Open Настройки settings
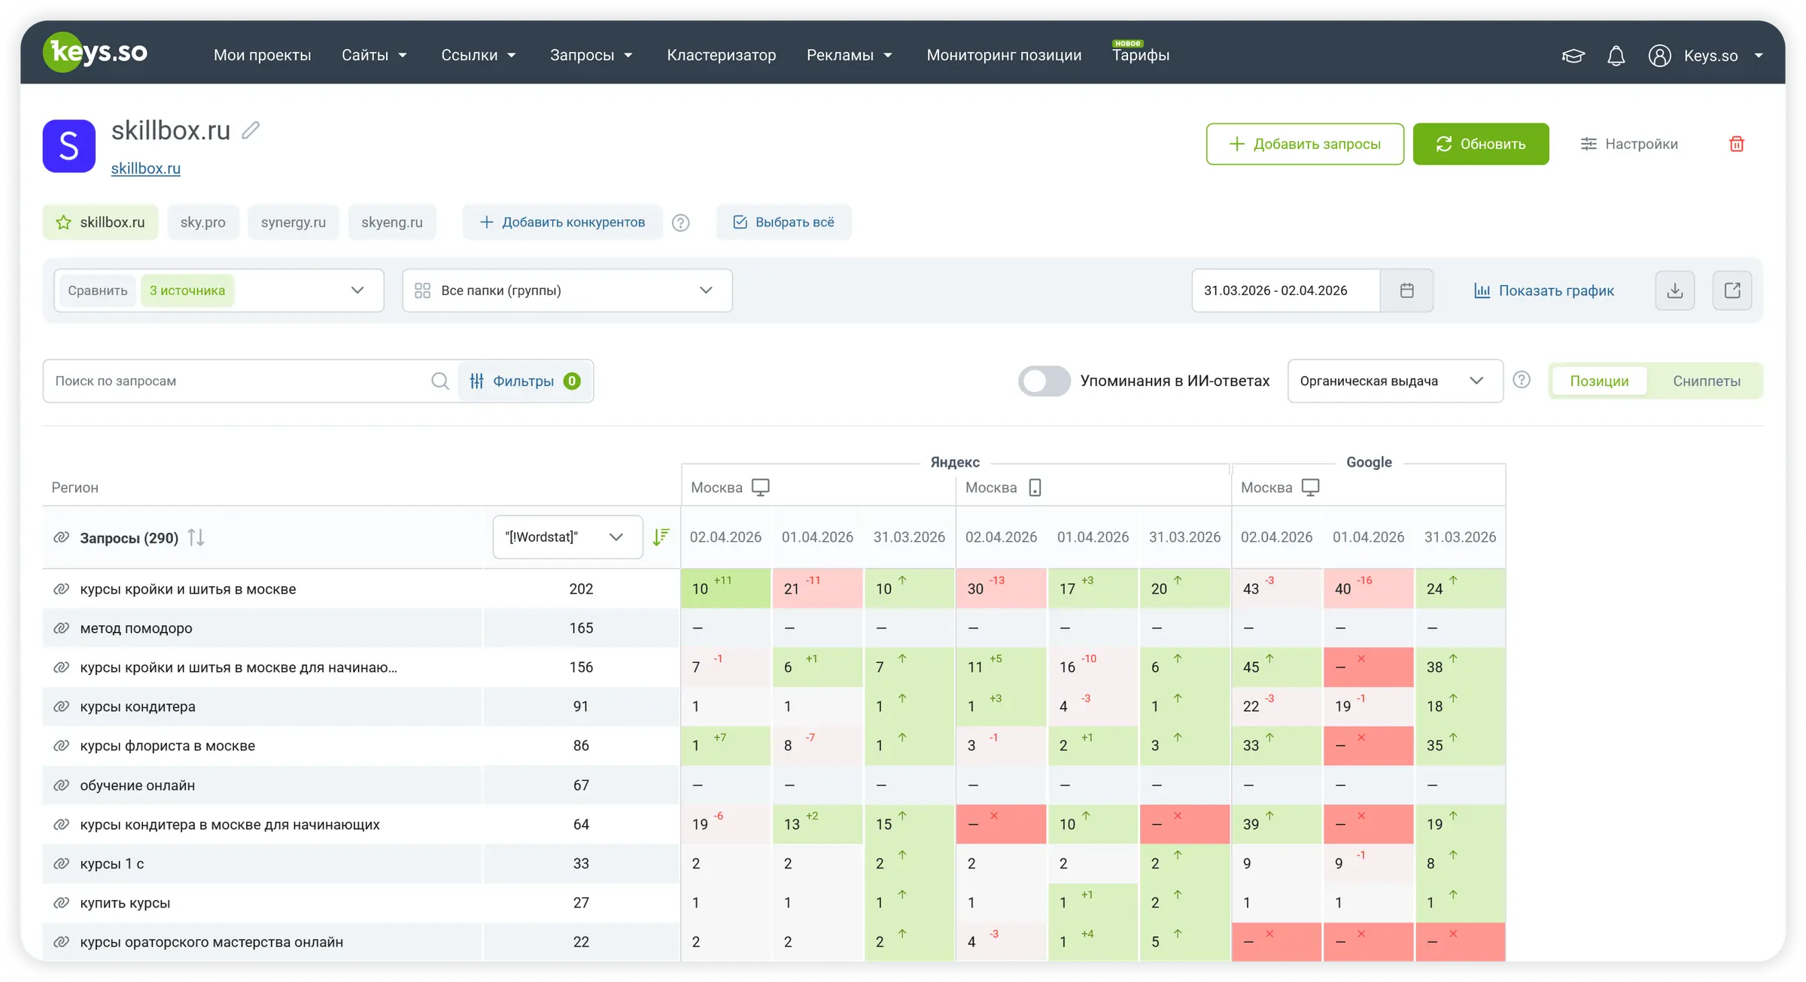 click(1629, 144)
